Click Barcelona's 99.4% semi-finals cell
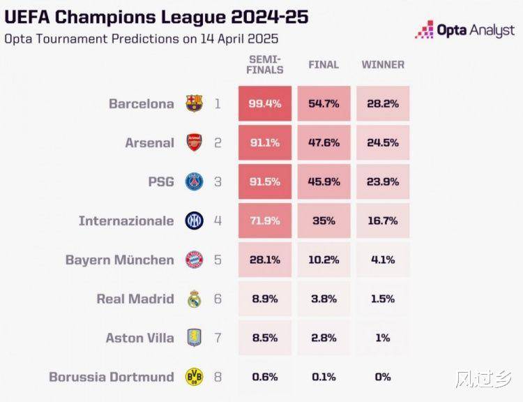 coord(264,104)
